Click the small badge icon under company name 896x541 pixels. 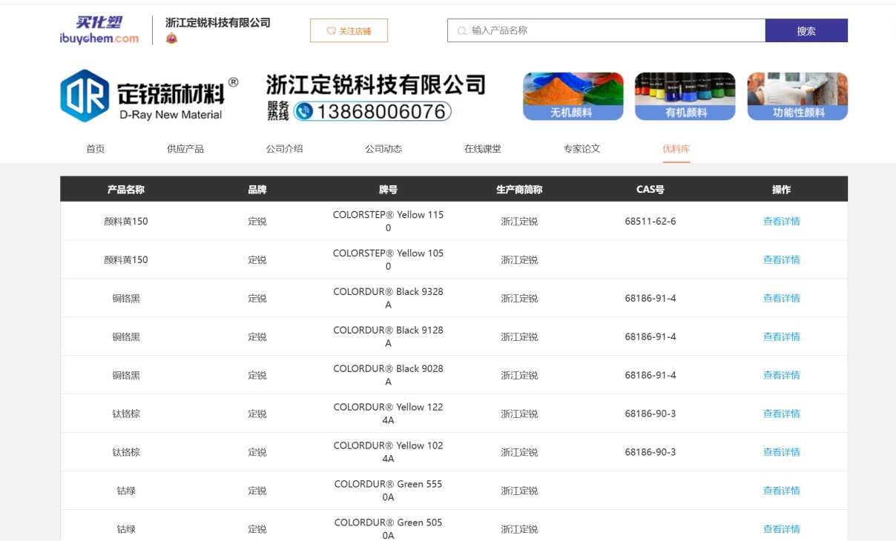(x=171, y=39)
